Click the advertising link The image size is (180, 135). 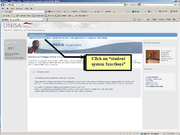(102, 38)
